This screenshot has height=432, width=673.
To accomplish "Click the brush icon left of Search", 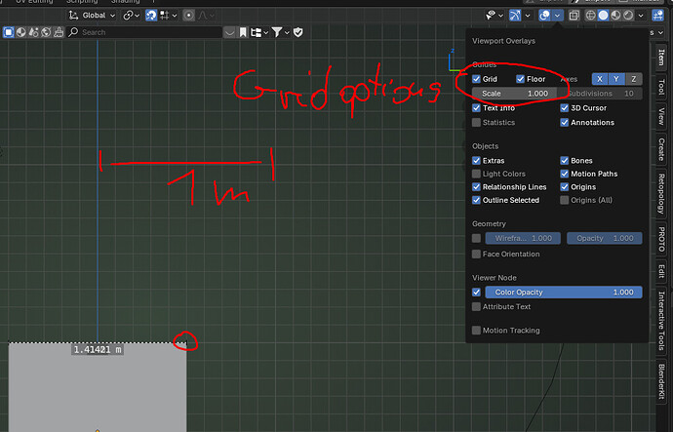I will click(59, 32).
